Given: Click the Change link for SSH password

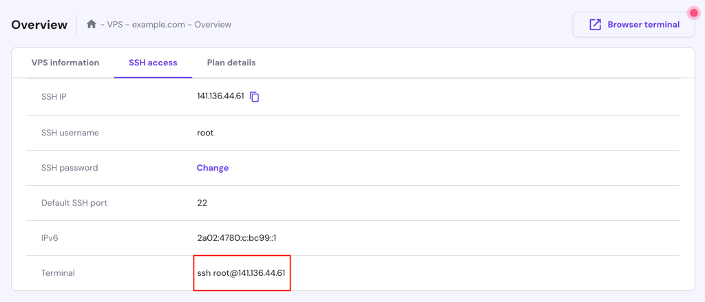Looking at the screenshot, I should pos(213,168).
